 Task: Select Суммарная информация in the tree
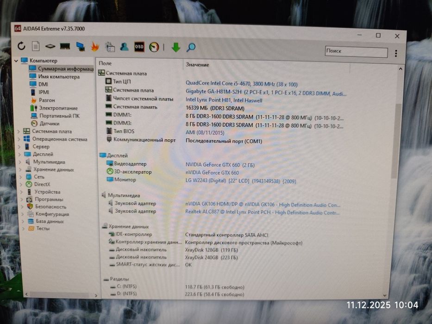(x=62, y=69)
